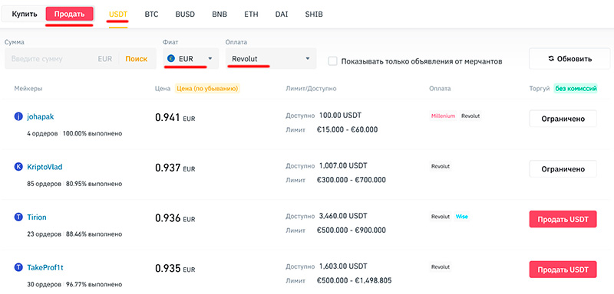Click the Поиск search link
Screen dimensions: 614x294
click(x=137, y=59)
